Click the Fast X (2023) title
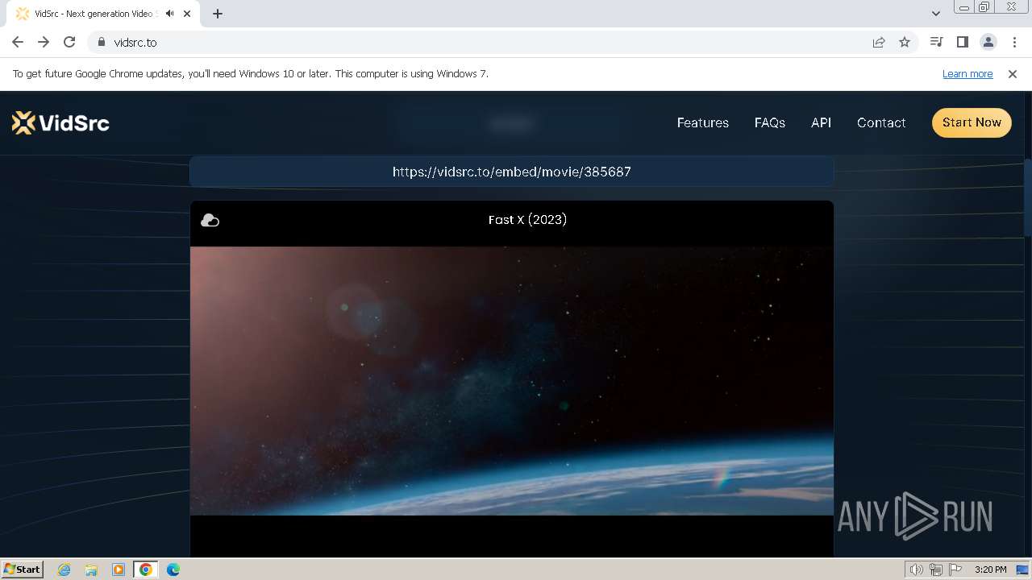The width and height of the screenshot is (1032, 580). 527,219
